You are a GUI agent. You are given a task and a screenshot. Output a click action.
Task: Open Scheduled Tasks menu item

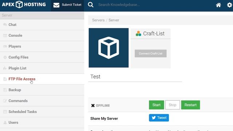(x=42, y=112)
